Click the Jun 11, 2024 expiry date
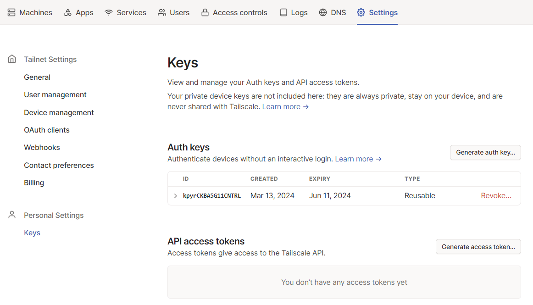This screenshot has height=305, width=533. [x=330, y=196]
